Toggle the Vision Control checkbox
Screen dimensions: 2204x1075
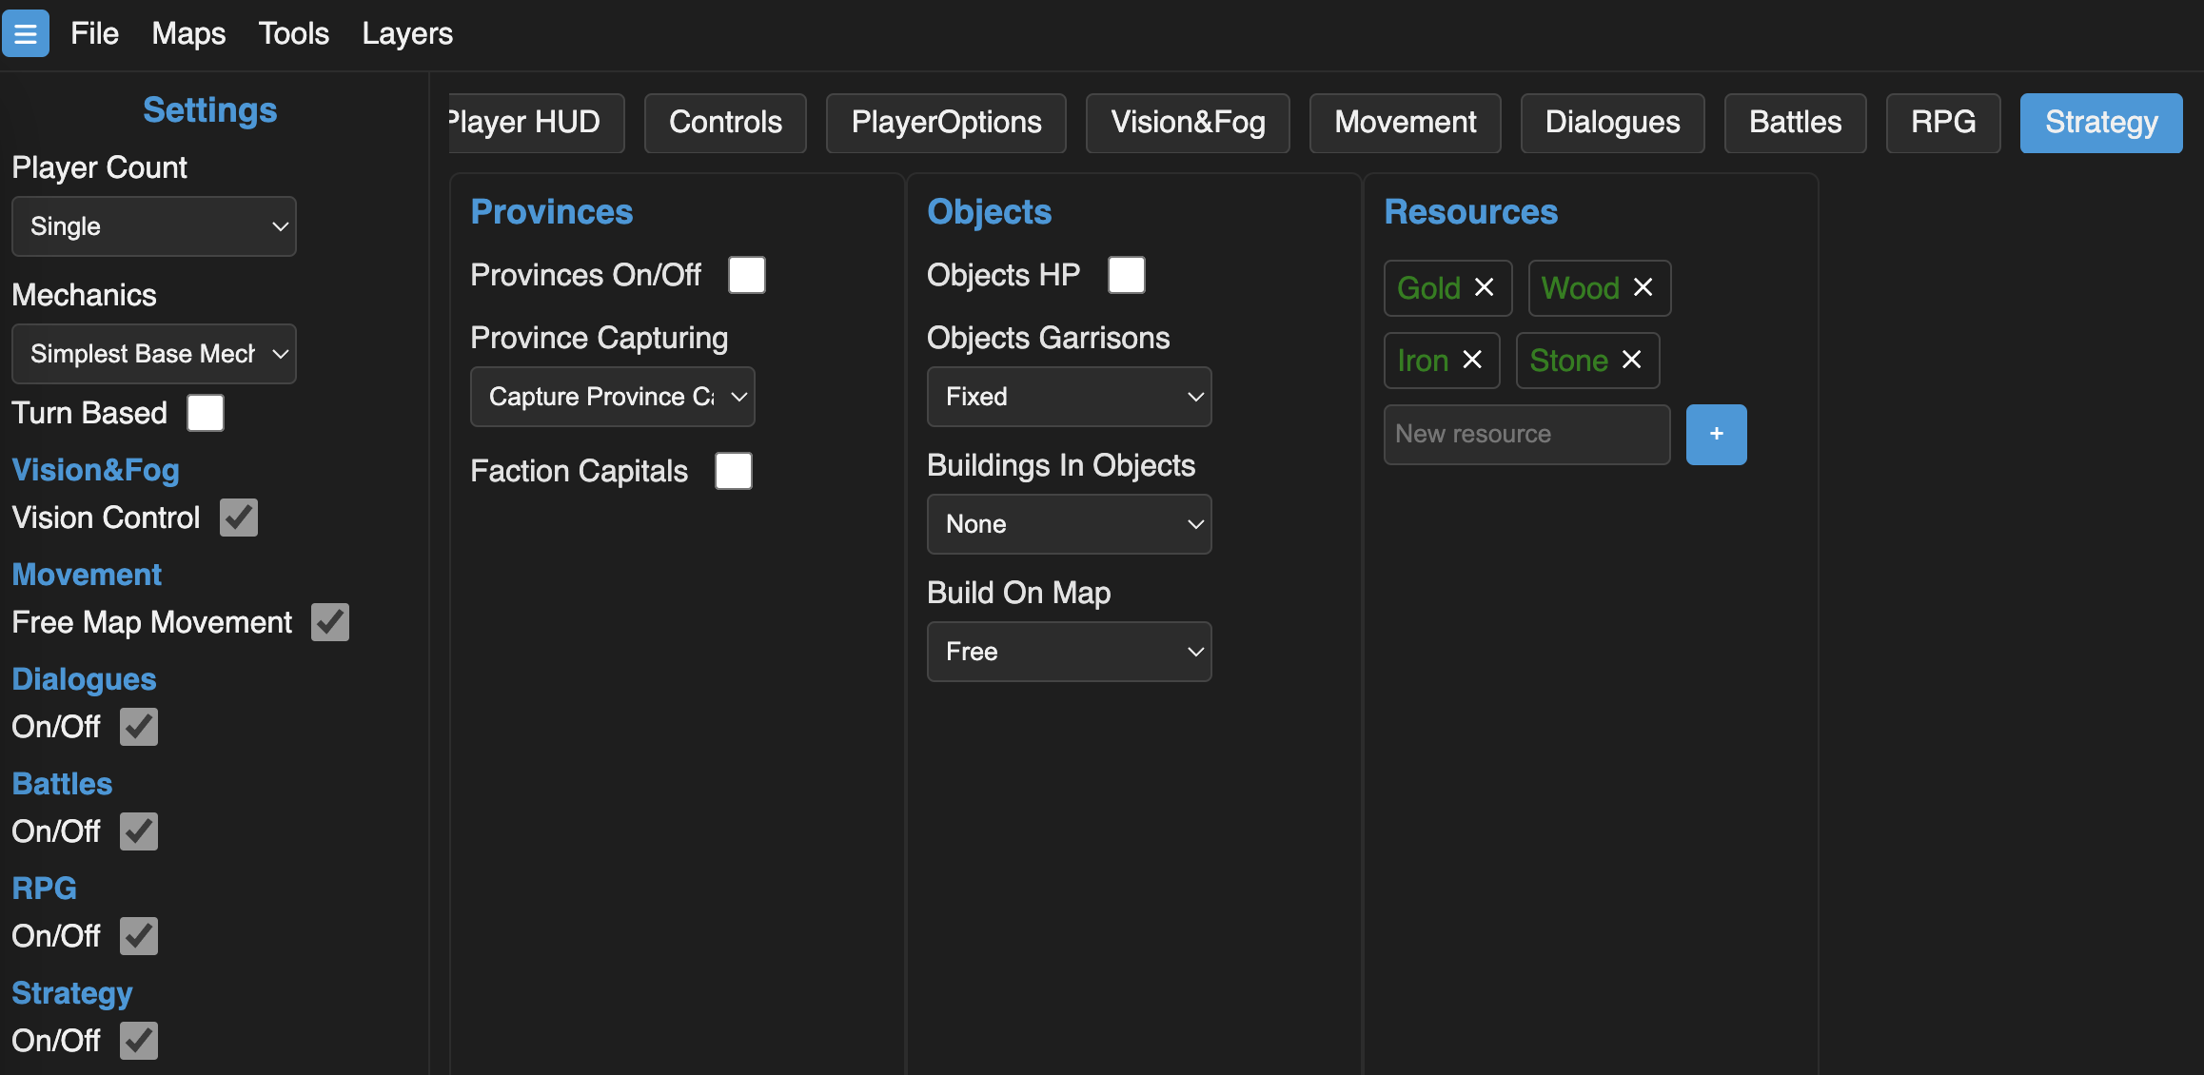pyautogui.click(x=239, y=518)
